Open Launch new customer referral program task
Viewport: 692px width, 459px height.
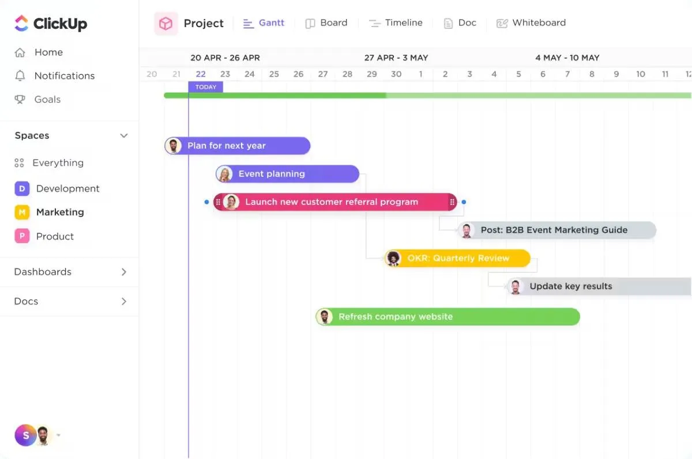(x=335, y=202)
